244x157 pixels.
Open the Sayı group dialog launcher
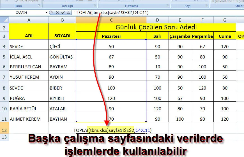pos(205,6)
